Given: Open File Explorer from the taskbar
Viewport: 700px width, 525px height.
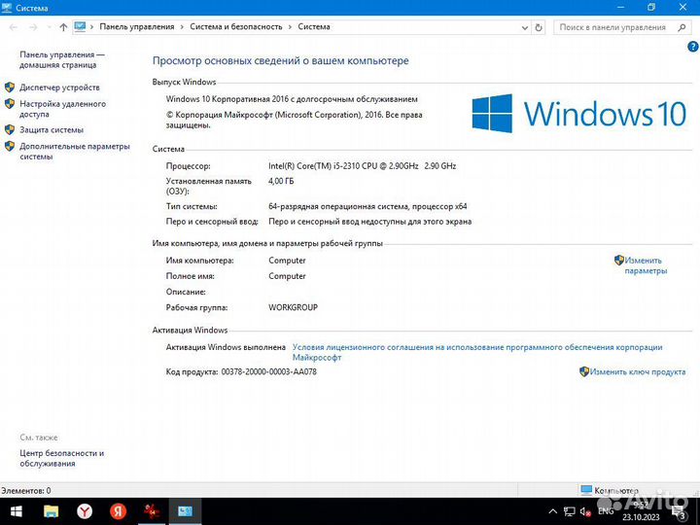Looking at the screenshot, I should pyautogui.click(x=51, y=511).
